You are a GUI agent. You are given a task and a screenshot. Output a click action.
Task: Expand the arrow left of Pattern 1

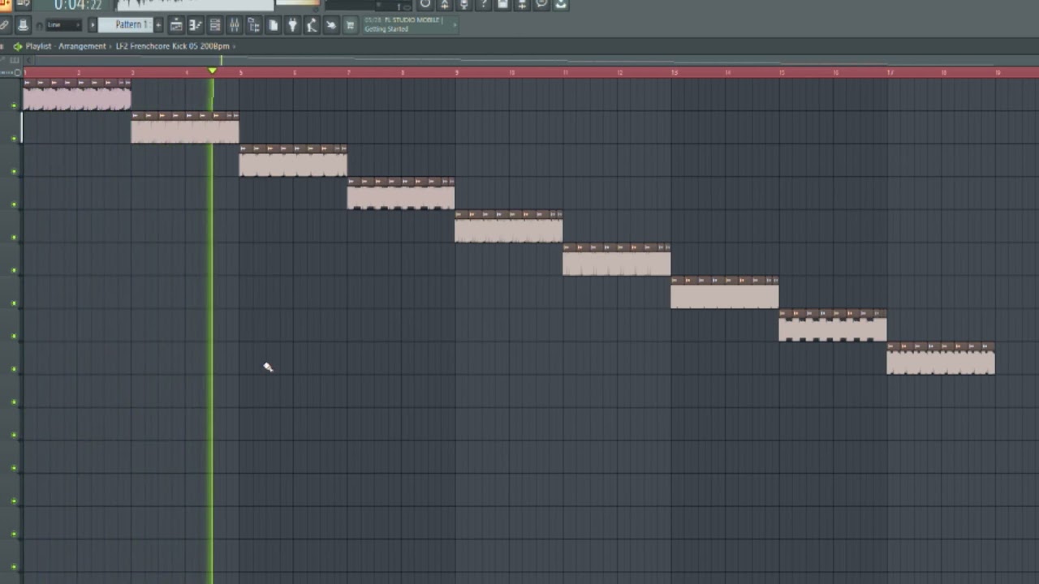click(93, 25)
